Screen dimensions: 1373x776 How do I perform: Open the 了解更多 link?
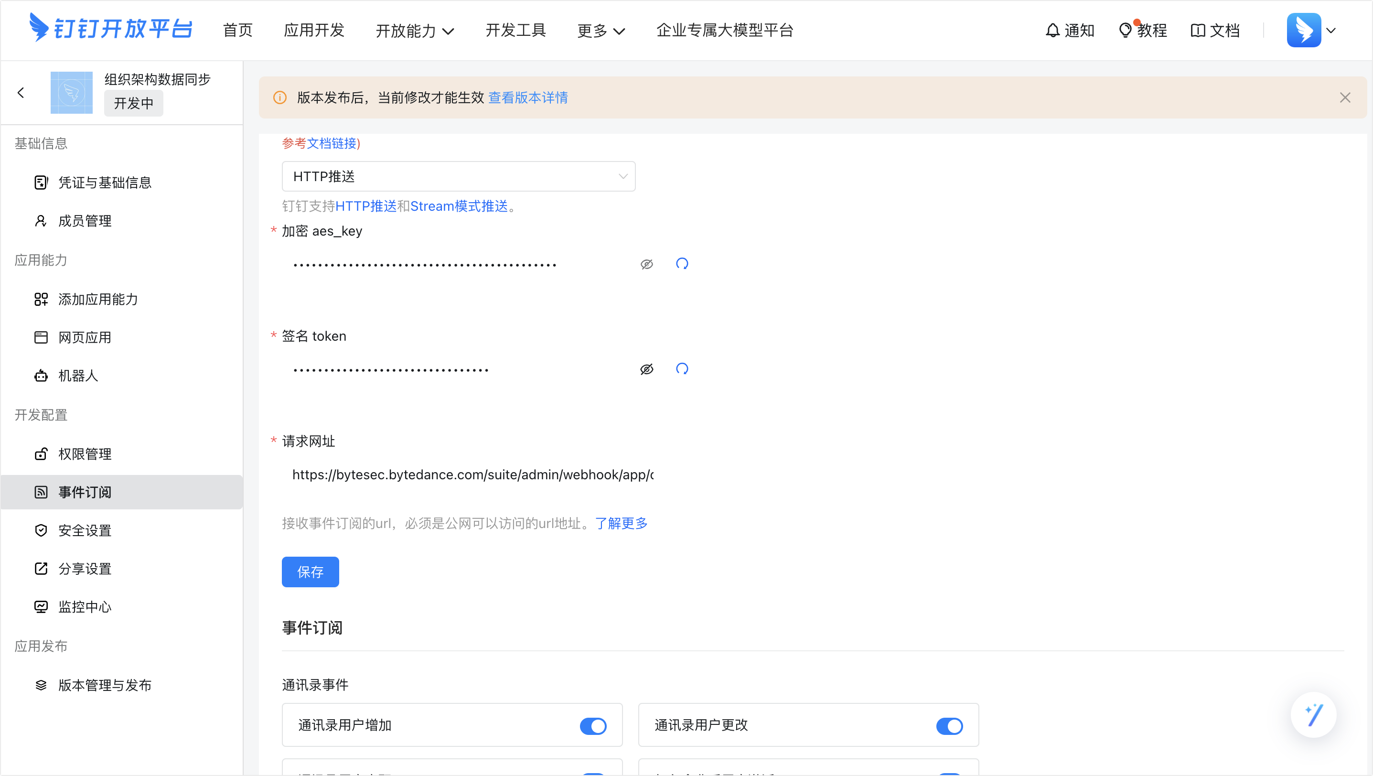coord(621,523)
